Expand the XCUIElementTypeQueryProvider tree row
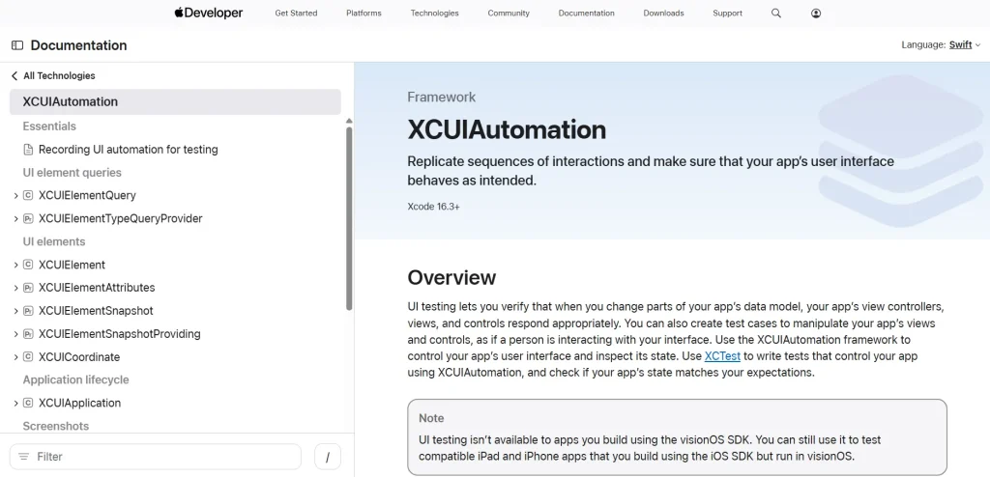The image size is (990, 477). coord(15,218)
